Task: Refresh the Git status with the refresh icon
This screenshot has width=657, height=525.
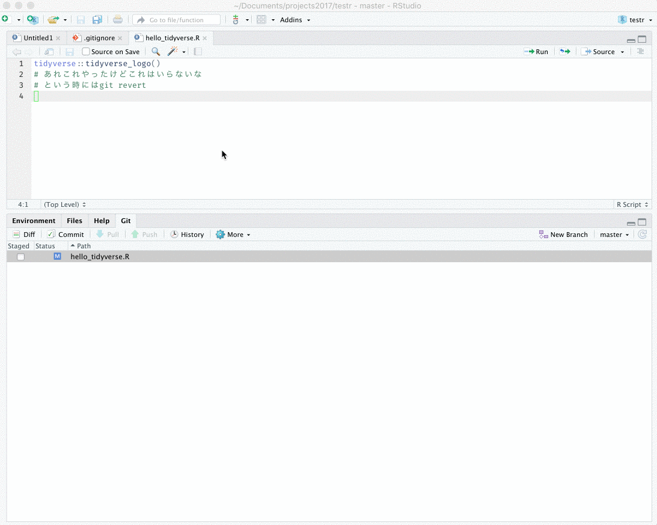Action: click(x=642, y=234)
